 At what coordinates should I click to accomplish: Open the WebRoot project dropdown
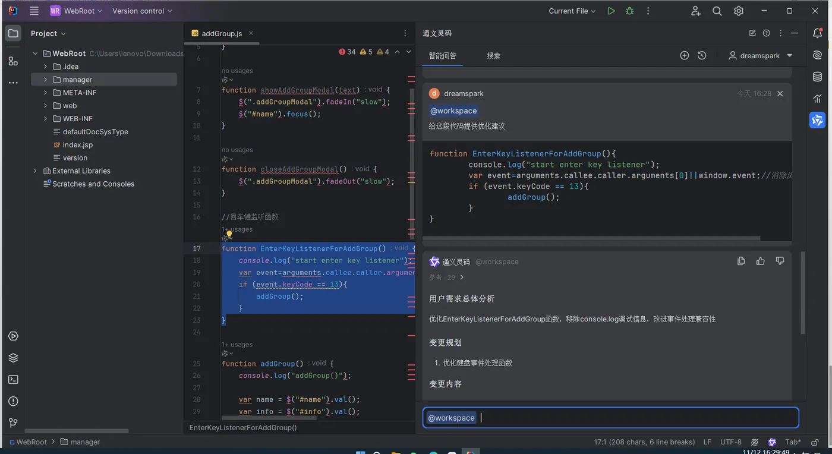pos(76,11)
